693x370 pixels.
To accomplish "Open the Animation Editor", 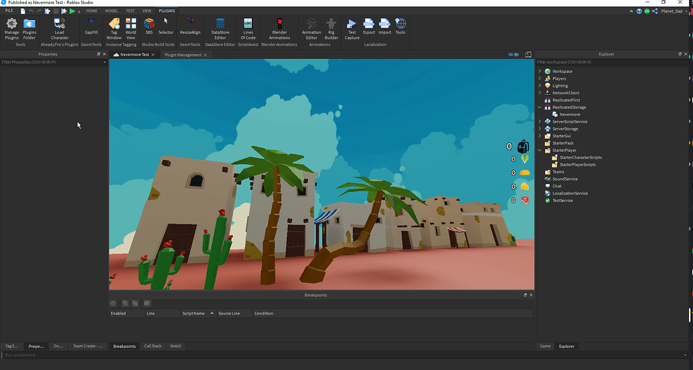I will (x=311, y=29).
